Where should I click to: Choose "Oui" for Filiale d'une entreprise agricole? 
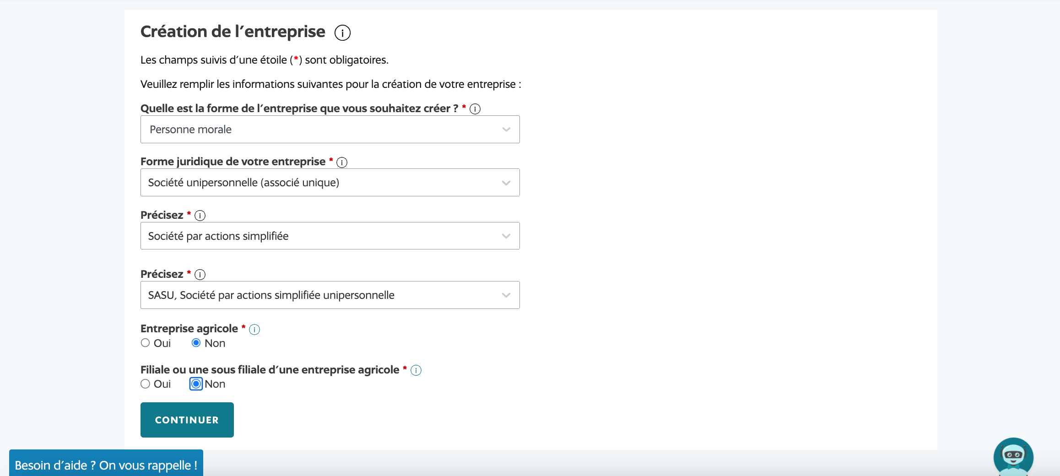[145, 384]
